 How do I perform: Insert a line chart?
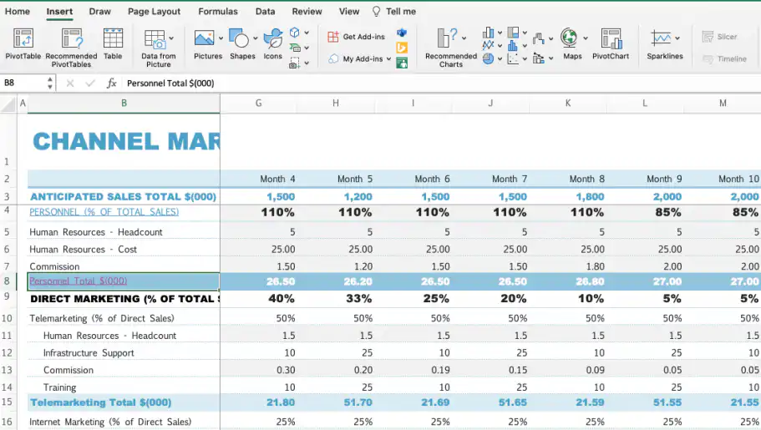(488, 45)
